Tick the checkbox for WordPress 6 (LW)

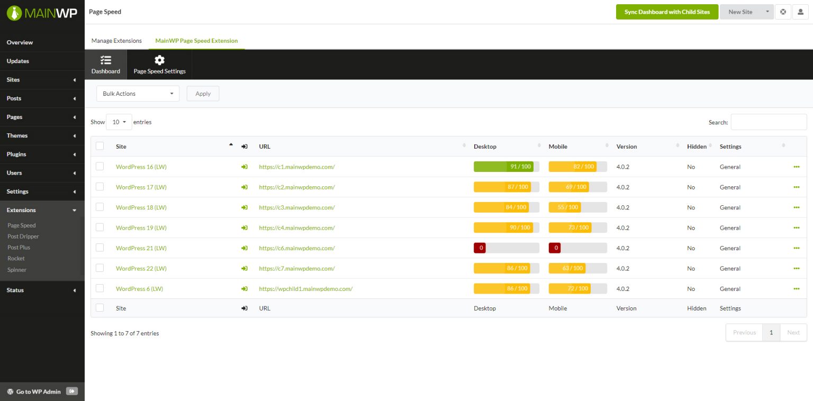click(100, 288)
